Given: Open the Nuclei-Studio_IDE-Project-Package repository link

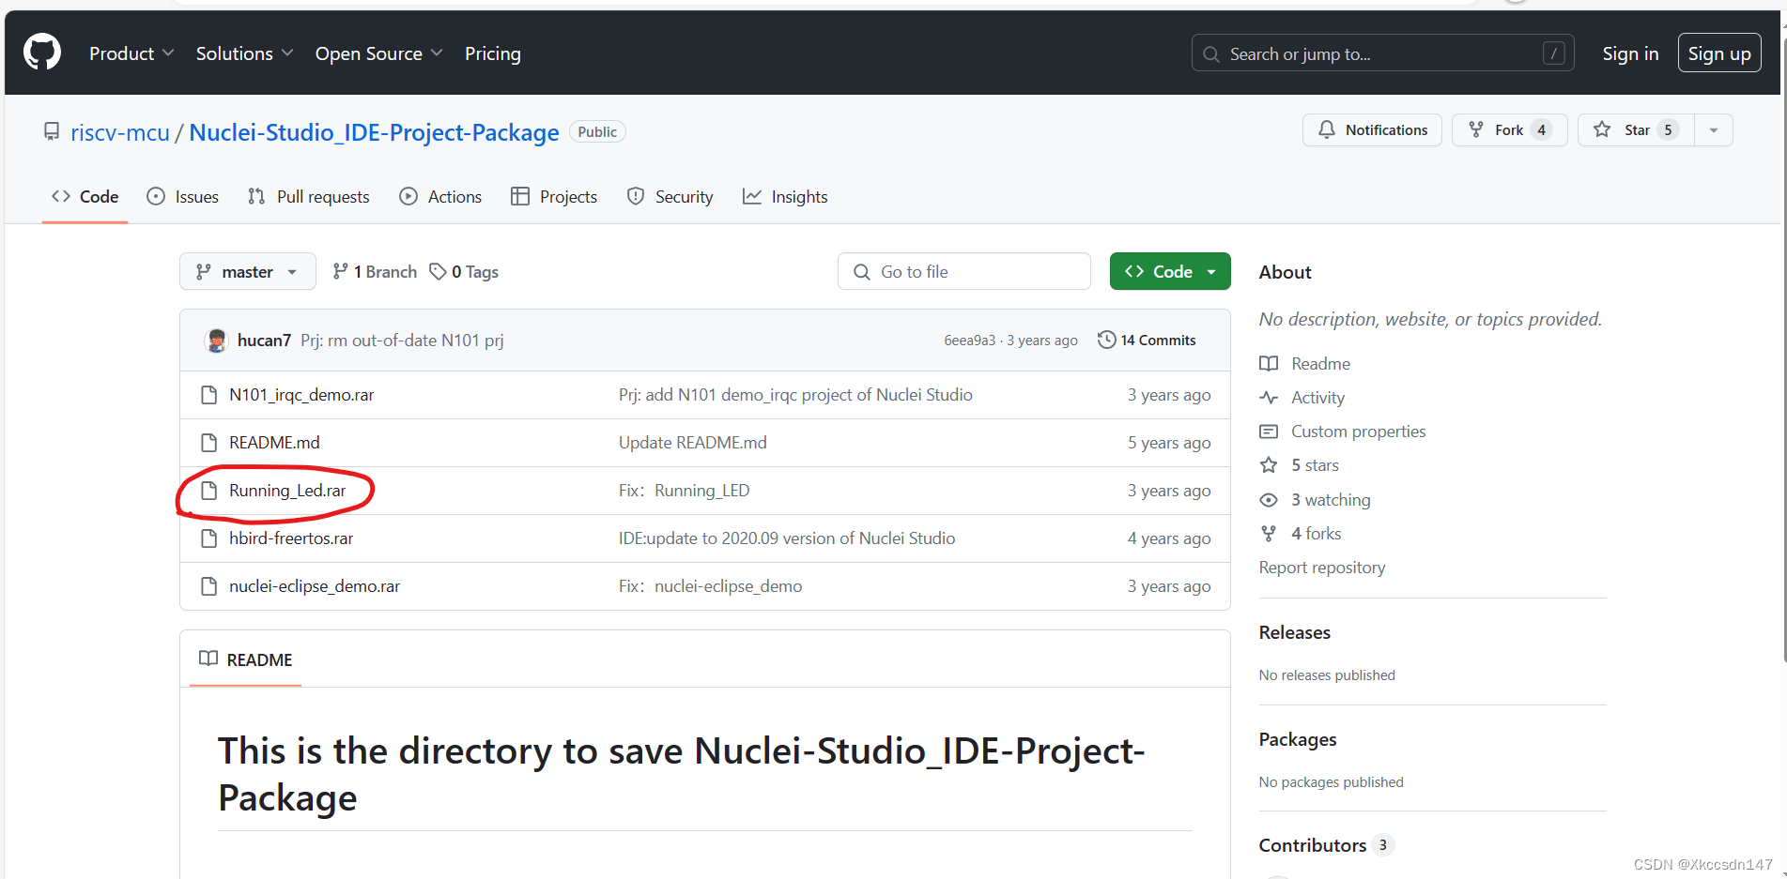Looking at the screenshot, I should [x=374, y=132].
